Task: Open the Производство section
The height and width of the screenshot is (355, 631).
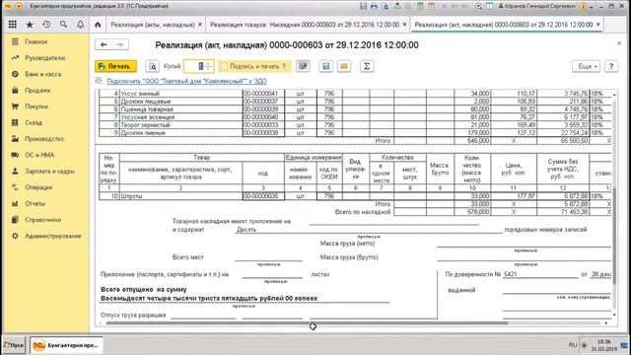Action: pyautogui.click(x=45, y=139)
